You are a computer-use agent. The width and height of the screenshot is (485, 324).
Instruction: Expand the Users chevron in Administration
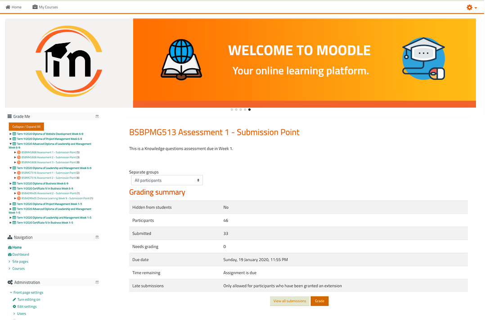pyautogui.click(x=14, y=314)
